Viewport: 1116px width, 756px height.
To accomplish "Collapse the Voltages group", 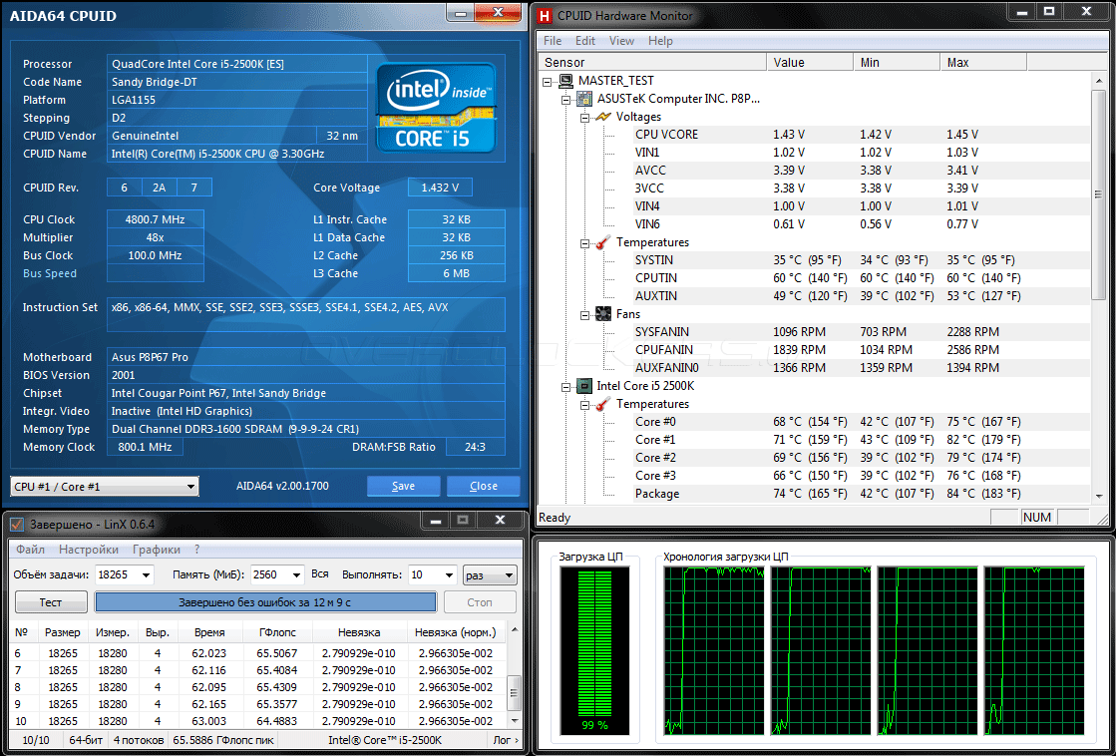I will [x=584, y=117].
